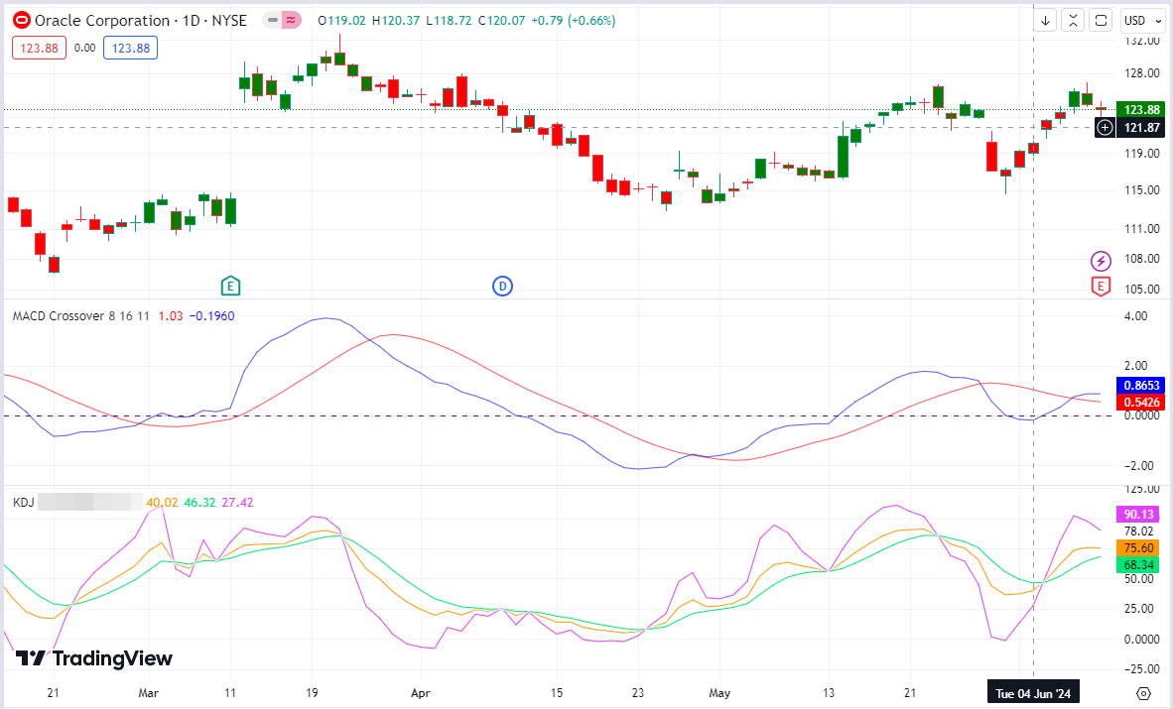Click the red E earnings icon near price scale

(1101, 286)
